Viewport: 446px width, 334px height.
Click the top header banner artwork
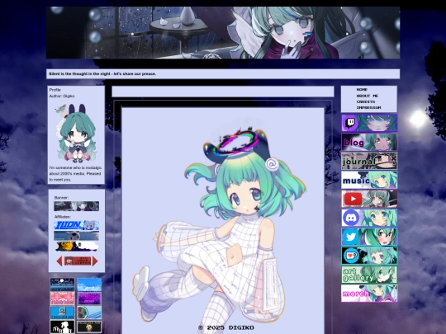(x=223, y=33)
